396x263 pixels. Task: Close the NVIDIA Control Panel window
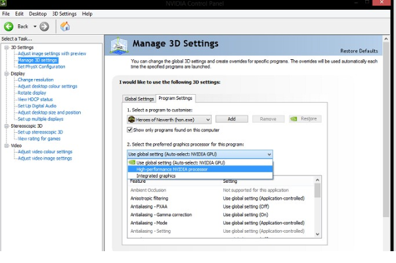(382, 3)
